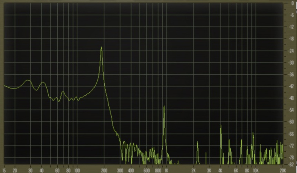
Task: Click the -12 dB level scale label
Action: (x=291, y=27)
